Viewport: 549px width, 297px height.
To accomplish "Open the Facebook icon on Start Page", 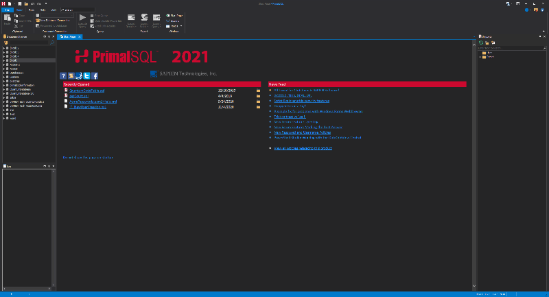I will click(95, 75).
